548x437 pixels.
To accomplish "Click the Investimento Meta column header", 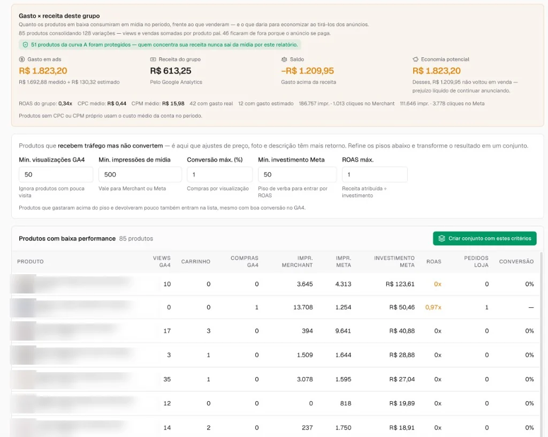I will [394, 261].
